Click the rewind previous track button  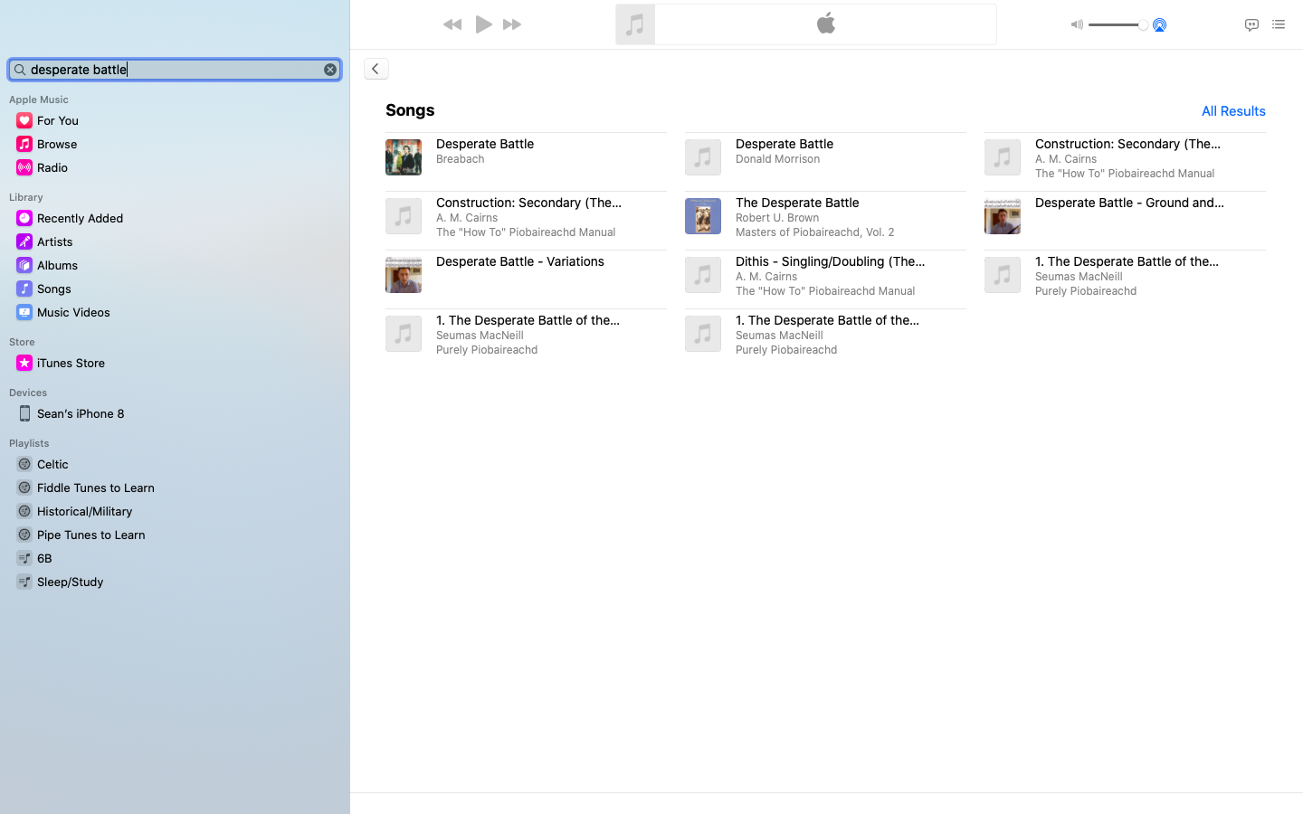(452, 24)
